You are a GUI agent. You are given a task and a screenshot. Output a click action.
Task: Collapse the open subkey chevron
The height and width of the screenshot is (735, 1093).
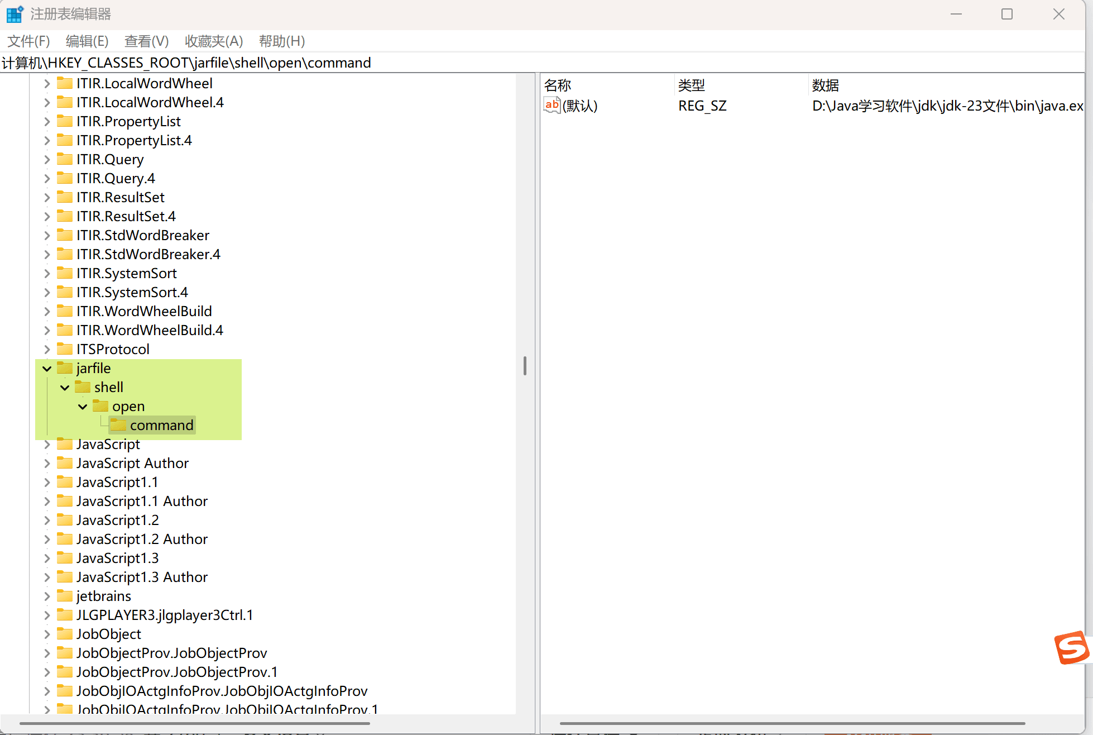(83, 407)
